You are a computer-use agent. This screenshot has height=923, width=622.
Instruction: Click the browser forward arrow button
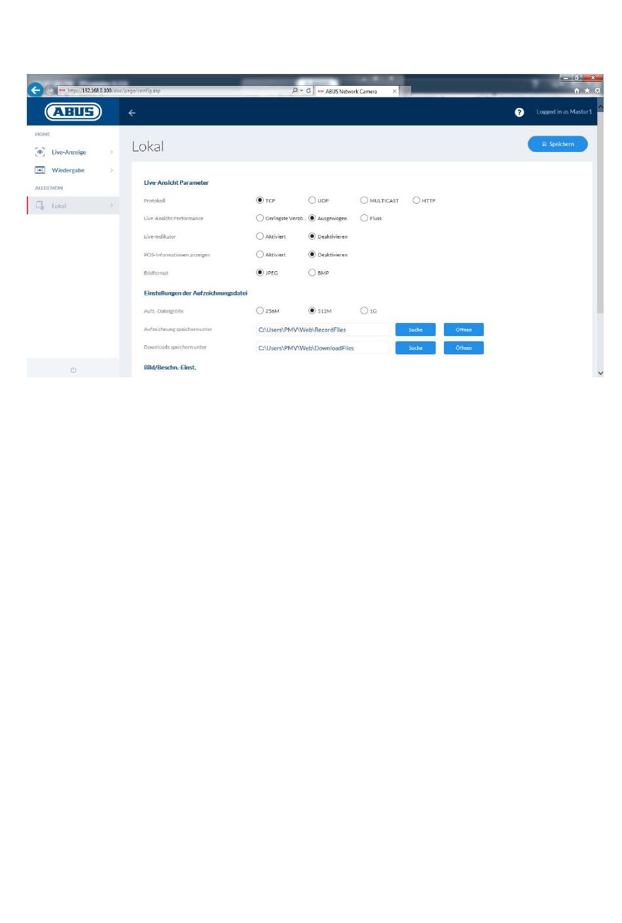tap(50, 90)
